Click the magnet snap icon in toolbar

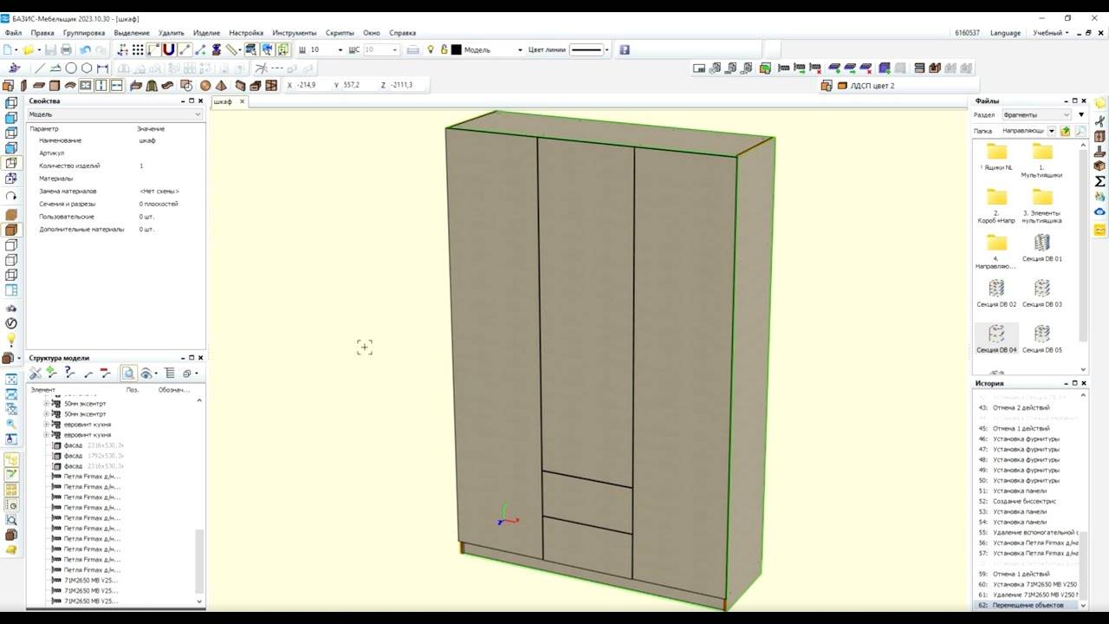pyautogui.click(x=169, y=50)
